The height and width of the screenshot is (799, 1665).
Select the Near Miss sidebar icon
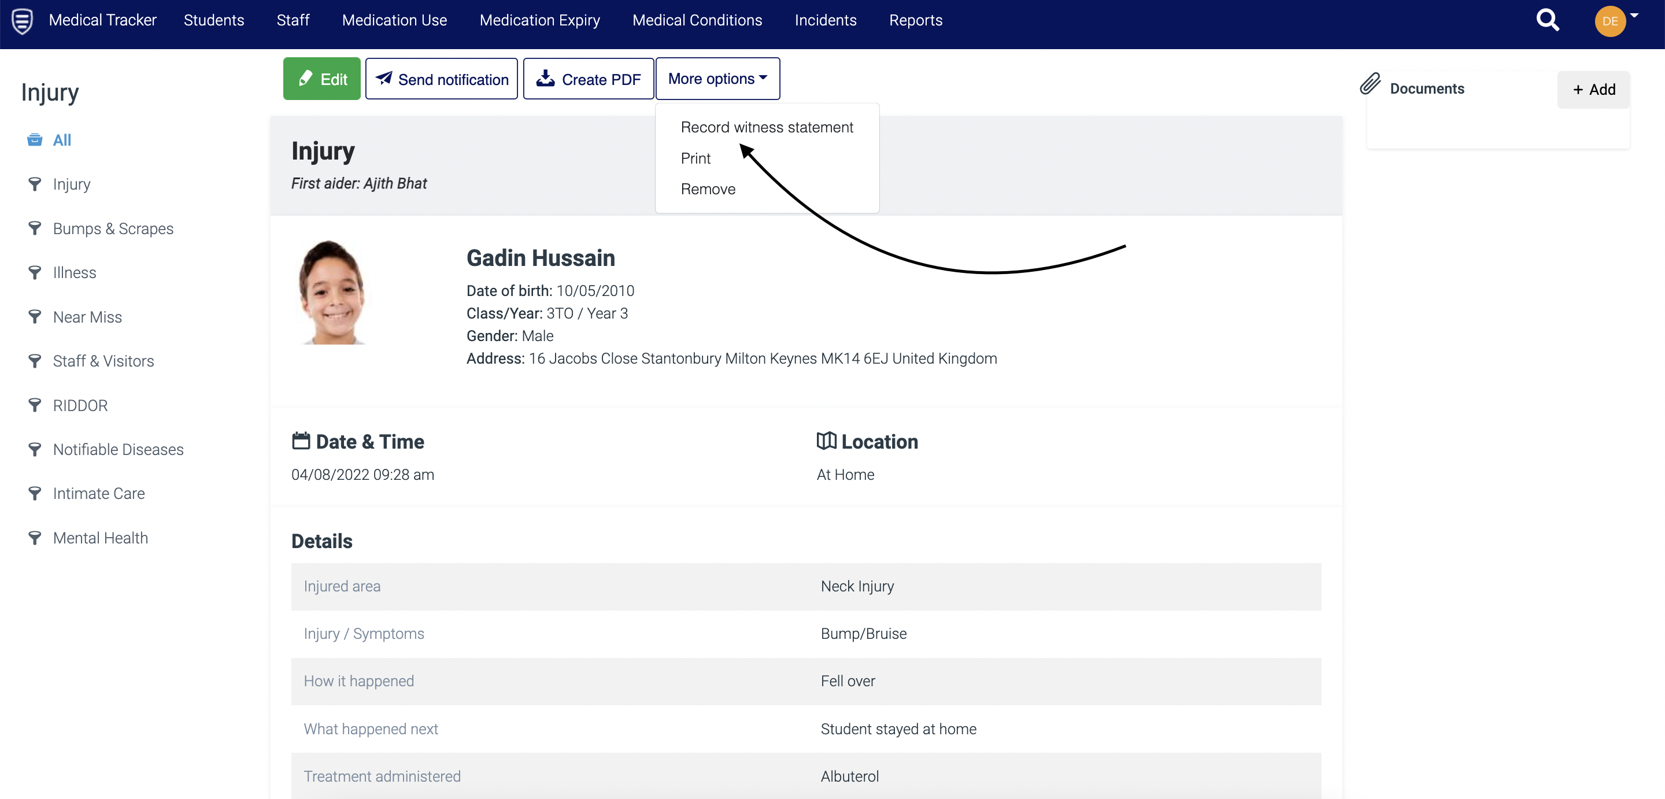point(36,317)
